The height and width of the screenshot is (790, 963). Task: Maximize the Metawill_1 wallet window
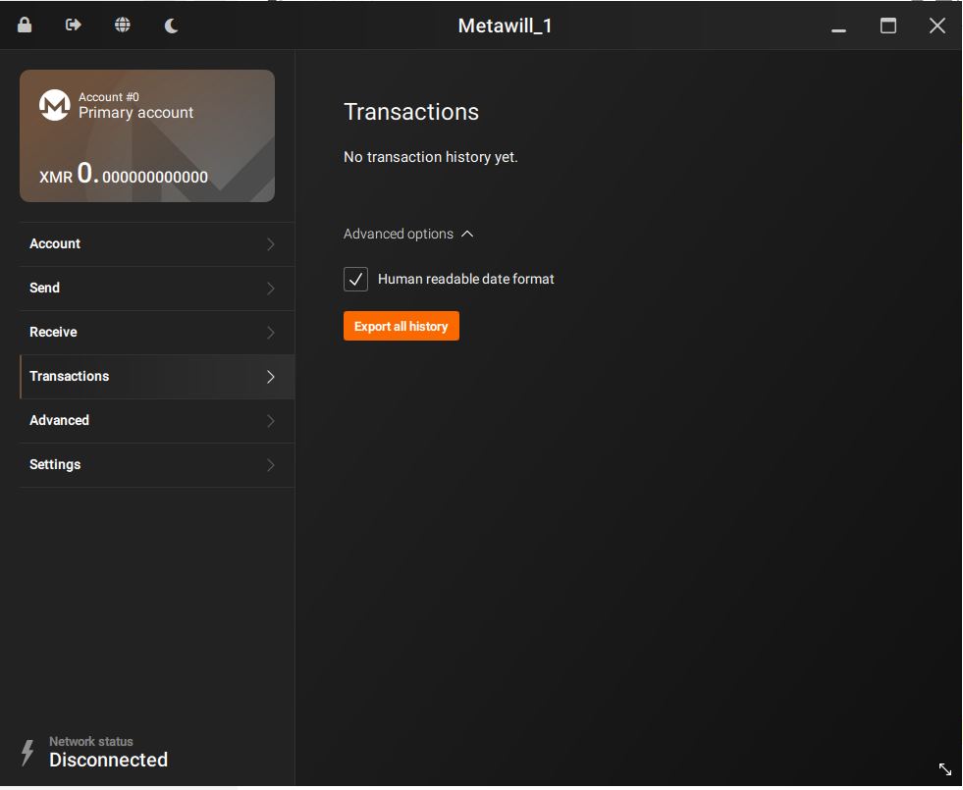(x=888, y=26)
